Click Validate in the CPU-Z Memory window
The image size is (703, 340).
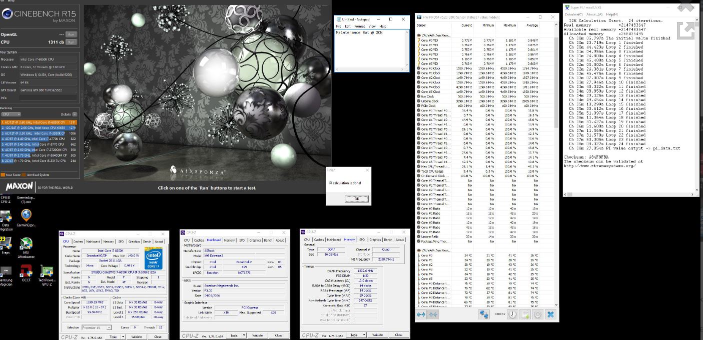click(x=377, y=335)
